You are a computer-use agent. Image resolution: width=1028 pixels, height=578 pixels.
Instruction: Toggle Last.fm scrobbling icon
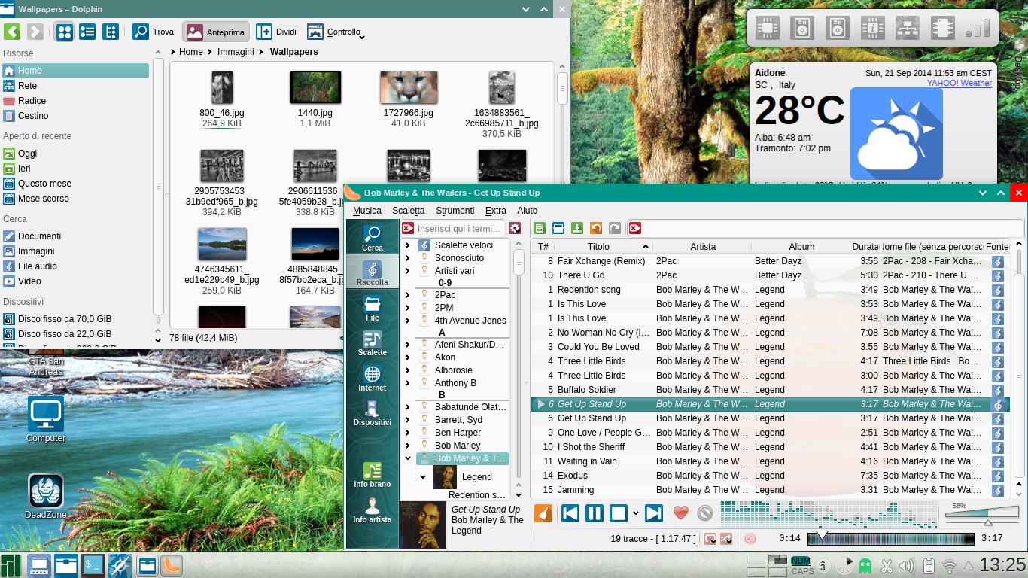750,539
